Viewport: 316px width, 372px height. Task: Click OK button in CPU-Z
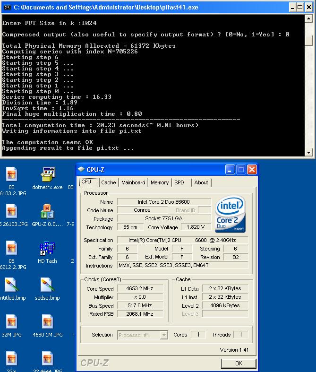239,363
